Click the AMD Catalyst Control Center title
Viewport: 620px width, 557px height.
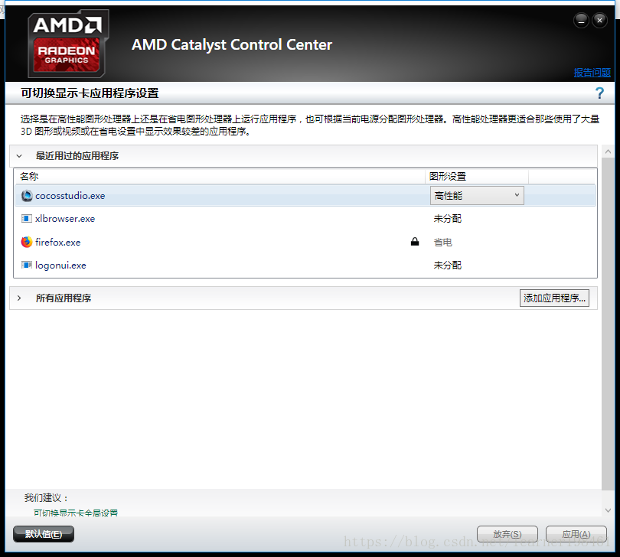tap(232, 44)
